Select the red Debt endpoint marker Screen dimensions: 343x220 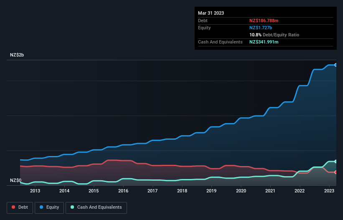pyautogui.click(x=336, y=172)
